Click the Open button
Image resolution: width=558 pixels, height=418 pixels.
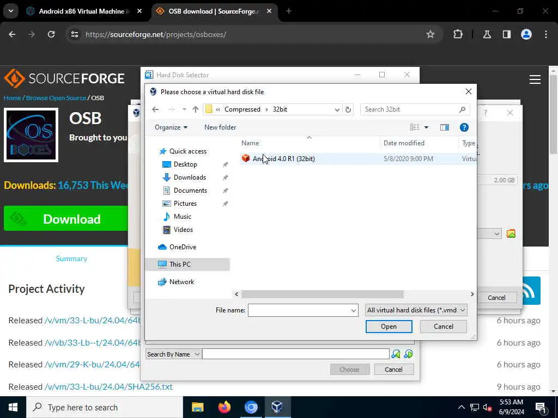[389, 327]
